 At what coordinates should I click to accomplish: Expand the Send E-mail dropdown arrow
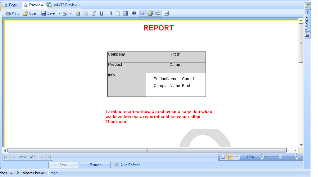[x=71, y=14]
